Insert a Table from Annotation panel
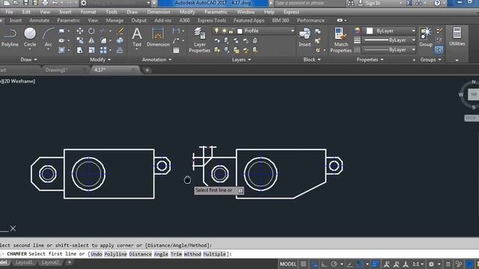 pyautogui.click(x=177, y=50)
